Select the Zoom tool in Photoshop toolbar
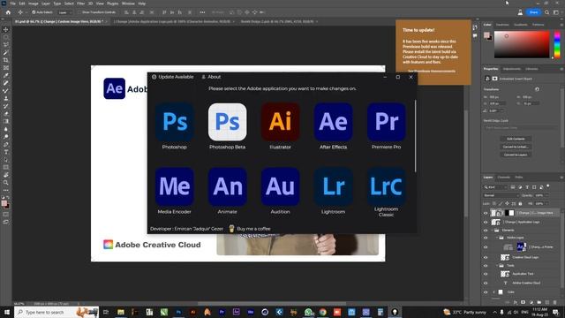 tap(6, 183)
